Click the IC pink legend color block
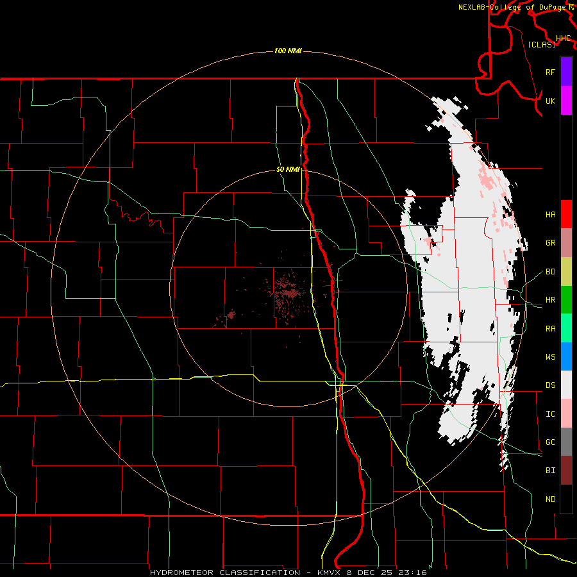The width and height of the screenshot is (577, 577). [566, 414]
